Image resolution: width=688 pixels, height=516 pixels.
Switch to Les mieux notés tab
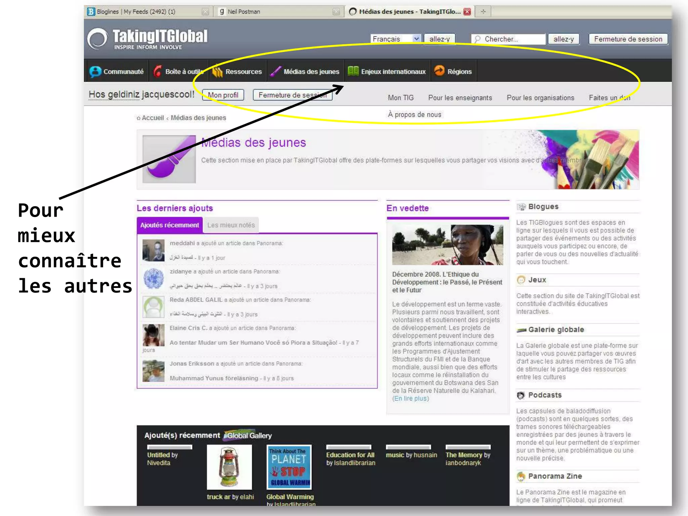(231, 225)
